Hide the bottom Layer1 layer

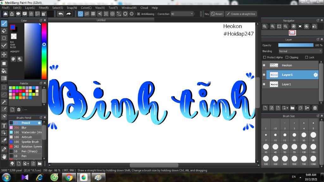[x=264, y=84]
